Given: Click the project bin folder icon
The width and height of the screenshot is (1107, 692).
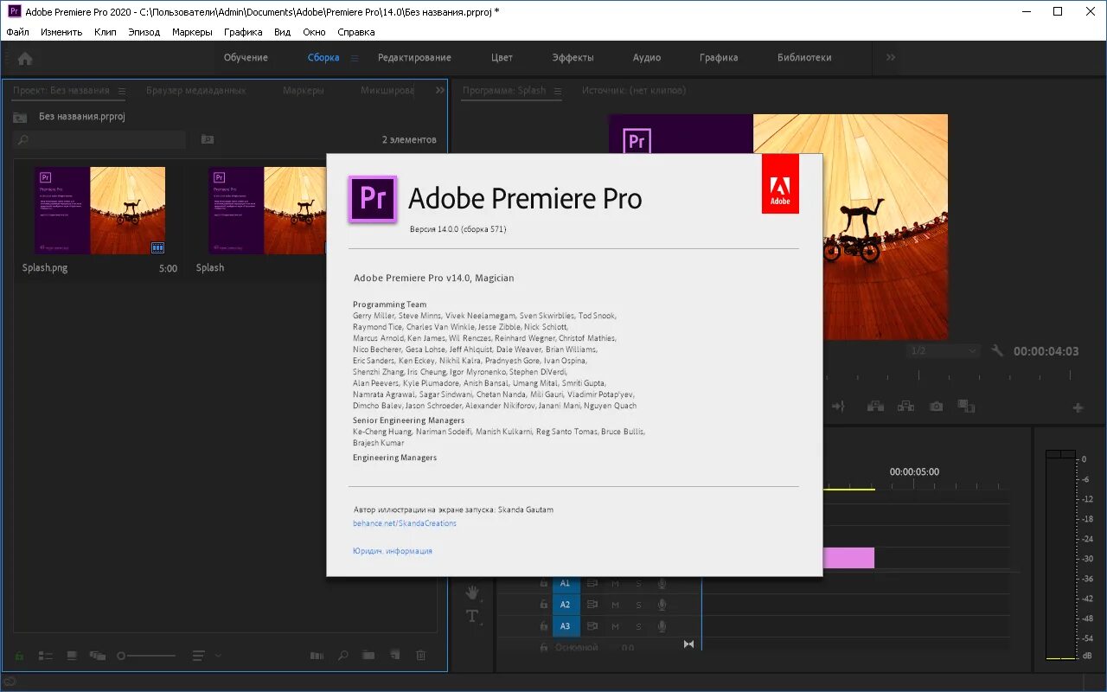Looking at the screenshot, I should [20, 117].
